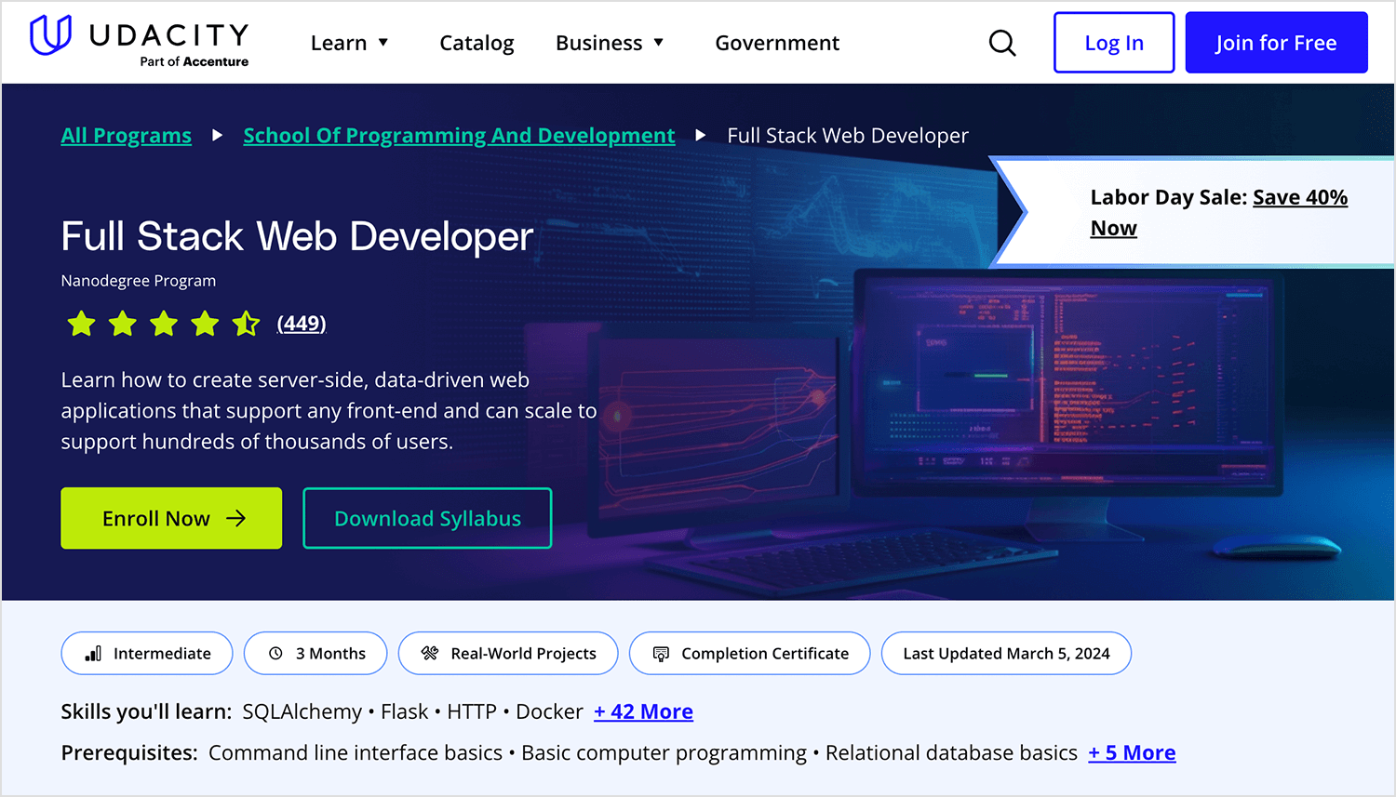Open the search magnifier icon

pyautogui.click(x=1002, y=43)
